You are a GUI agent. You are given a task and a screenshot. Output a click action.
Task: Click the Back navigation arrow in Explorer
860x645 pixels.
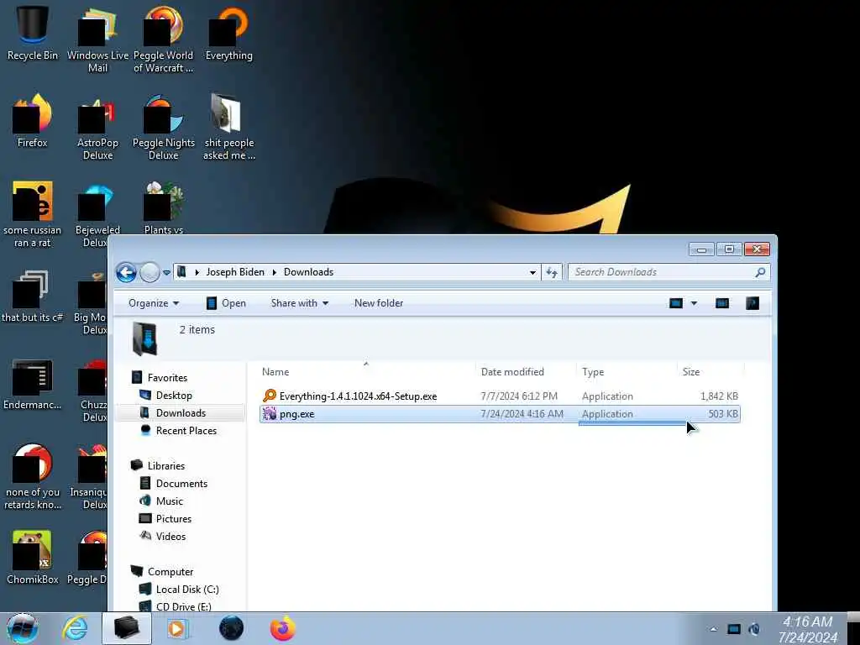pos(126,272)
